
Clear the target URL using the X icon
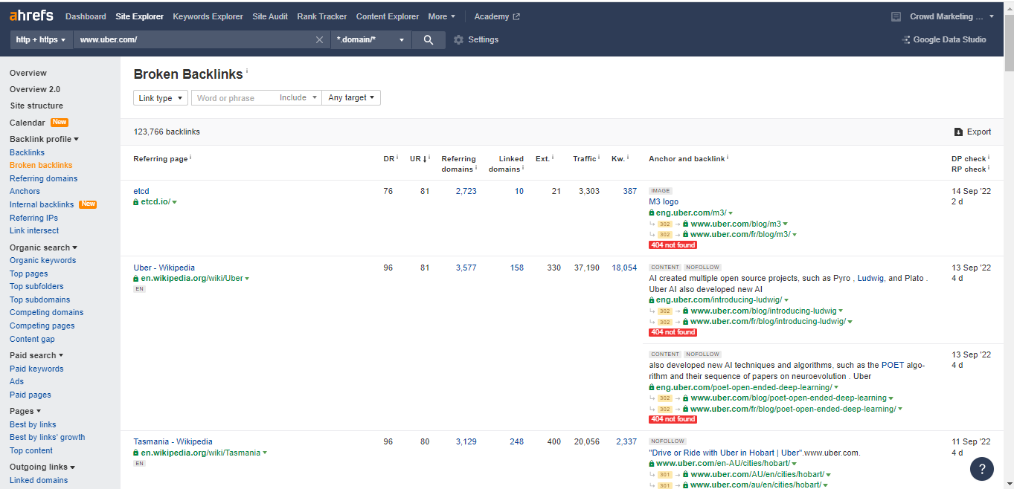click(x=320, y=39)
